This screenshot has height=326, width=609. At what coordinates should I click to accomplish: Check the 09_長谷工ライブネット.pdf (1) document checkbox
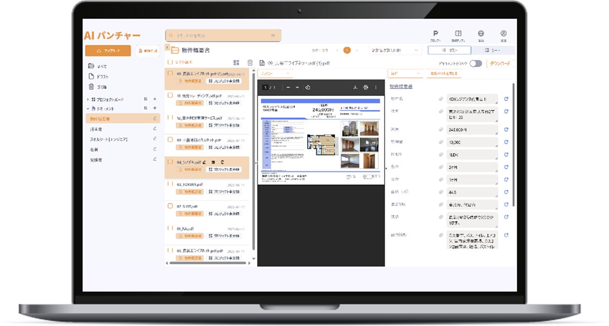(170, 73)
